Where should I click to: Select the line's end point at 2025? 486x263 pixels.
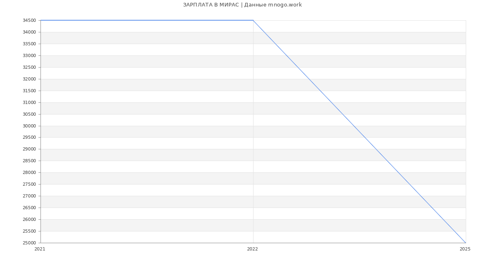(466, 243)
